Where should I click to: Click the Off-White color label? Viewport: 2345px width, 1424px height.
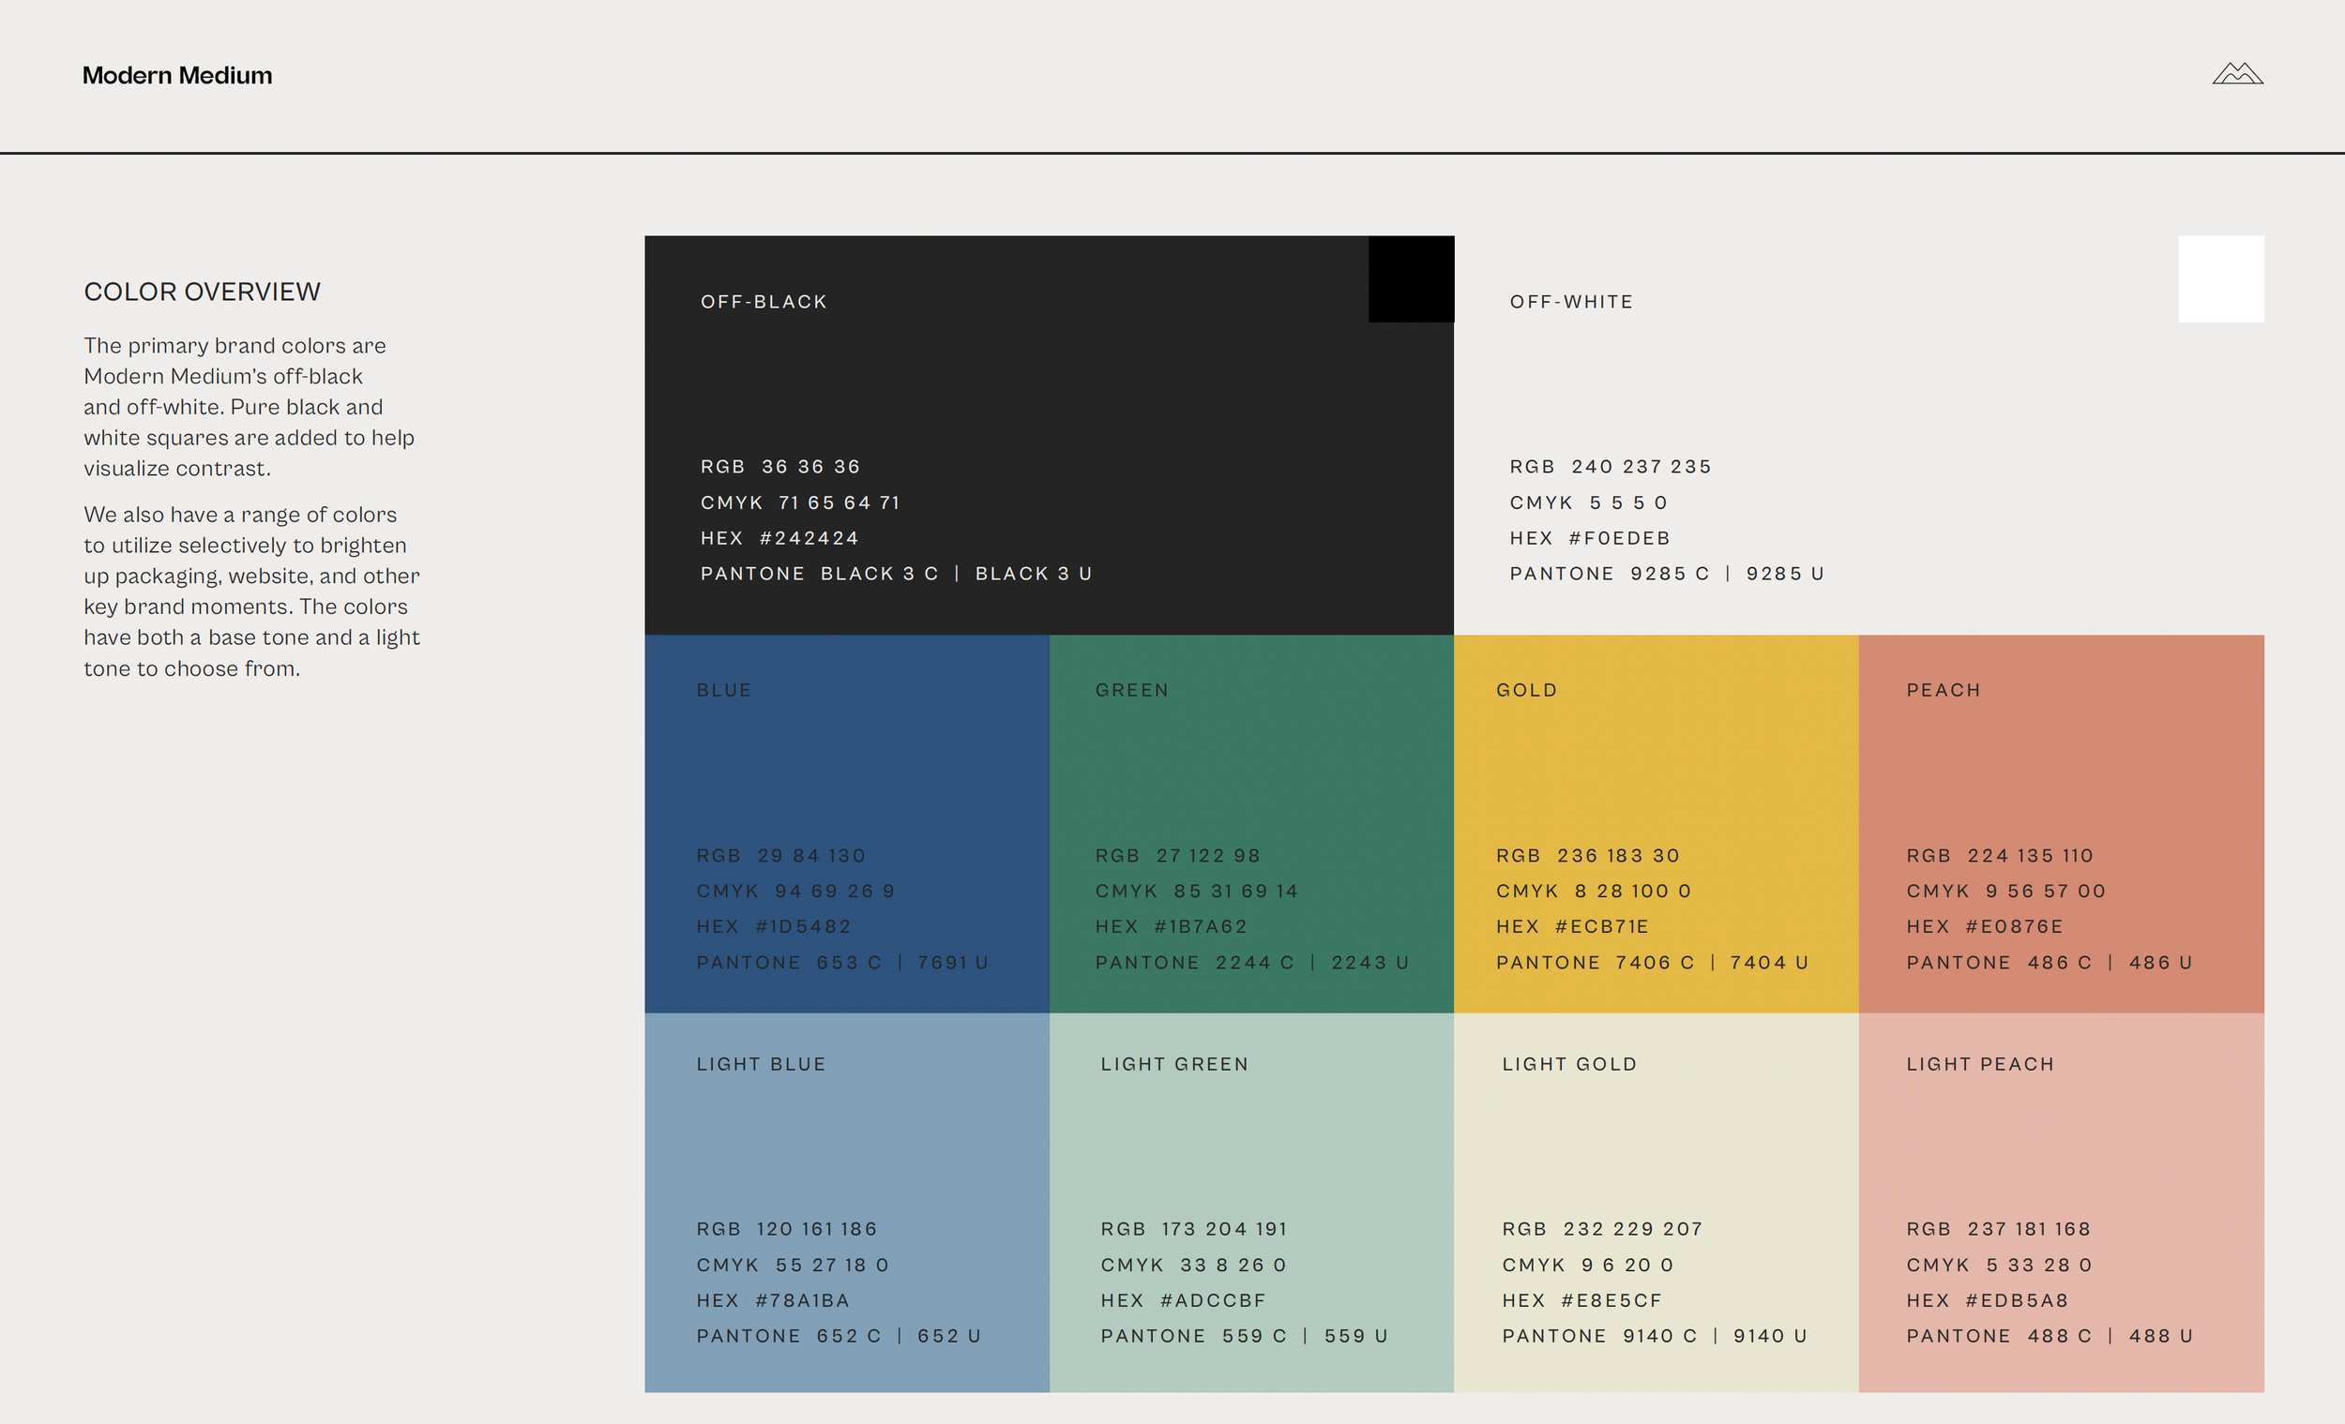point(1570,302)
